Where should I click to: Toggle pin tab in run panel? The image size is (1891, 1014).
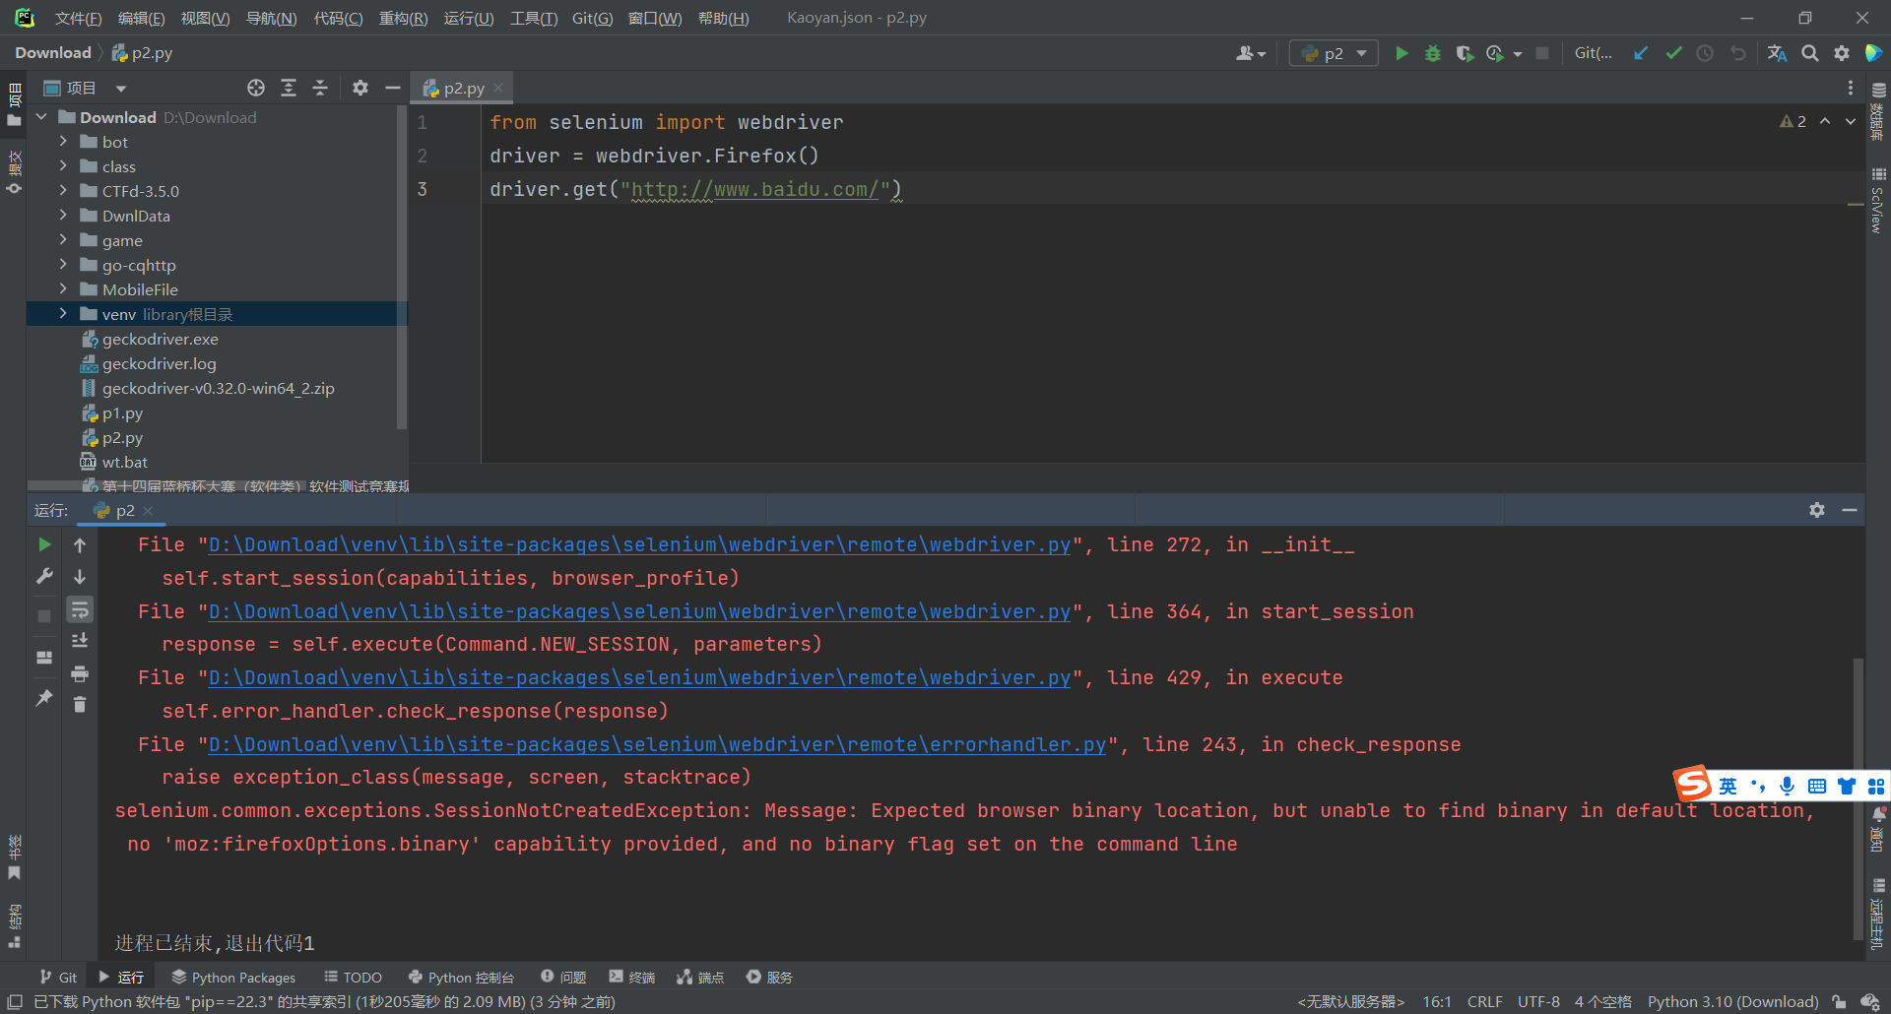[x=44, y=697]
